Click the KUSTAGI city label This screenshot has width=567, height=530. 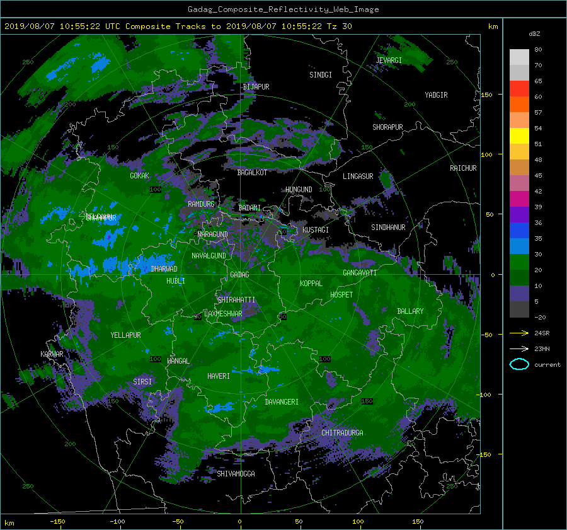tap(316, 230)
